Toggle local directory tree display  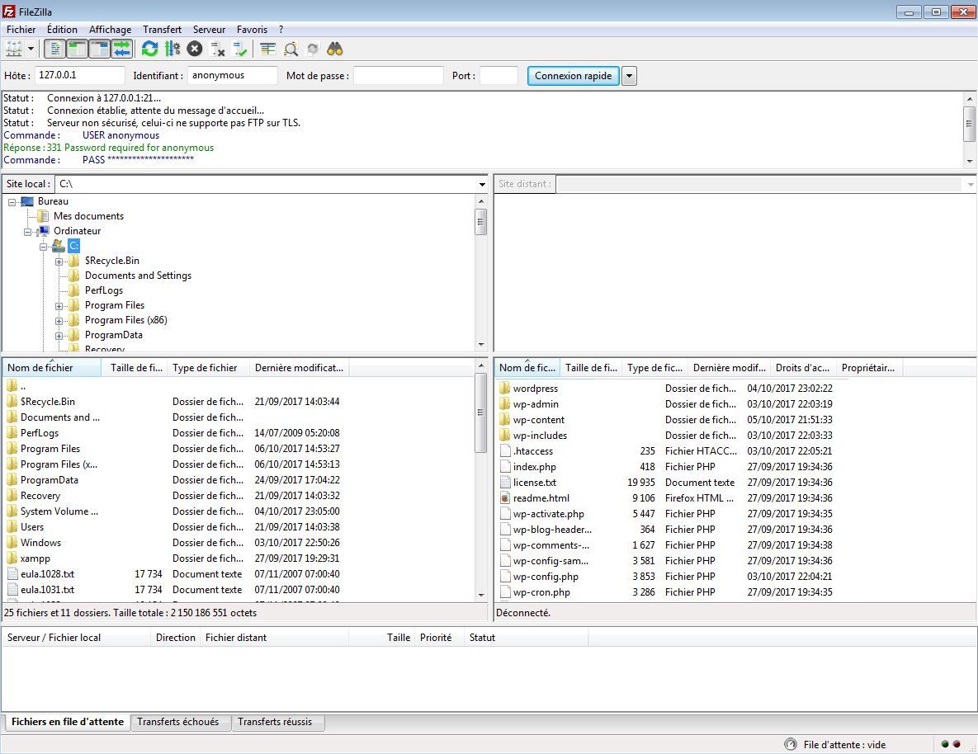click(x=78, y=49)
